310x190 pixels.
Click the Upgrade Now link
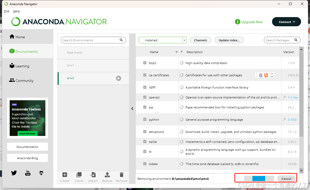pos(252,22)
